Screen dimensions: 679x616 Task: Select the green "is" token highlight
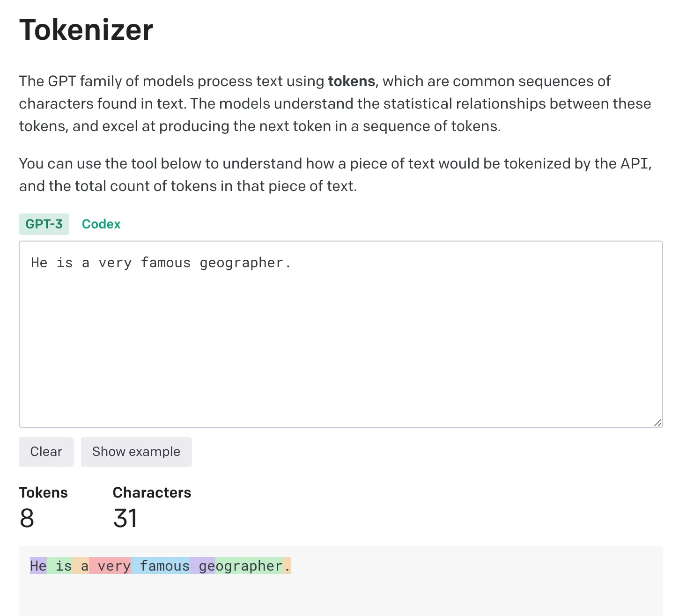tap(60, 566)
